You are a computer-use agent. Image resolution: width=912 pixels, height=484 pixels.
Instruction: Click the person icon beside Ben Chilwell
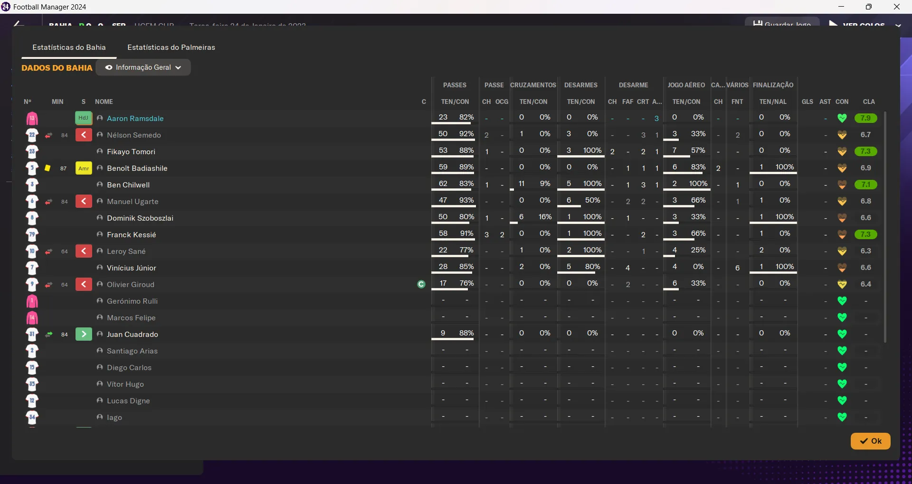tap(100, 185)
